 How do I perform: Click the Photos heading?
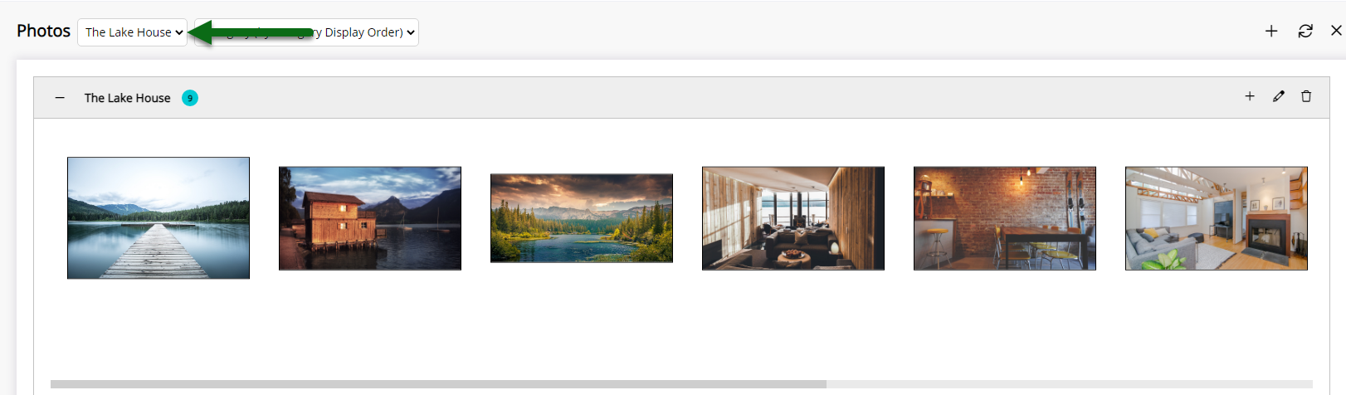43,31
